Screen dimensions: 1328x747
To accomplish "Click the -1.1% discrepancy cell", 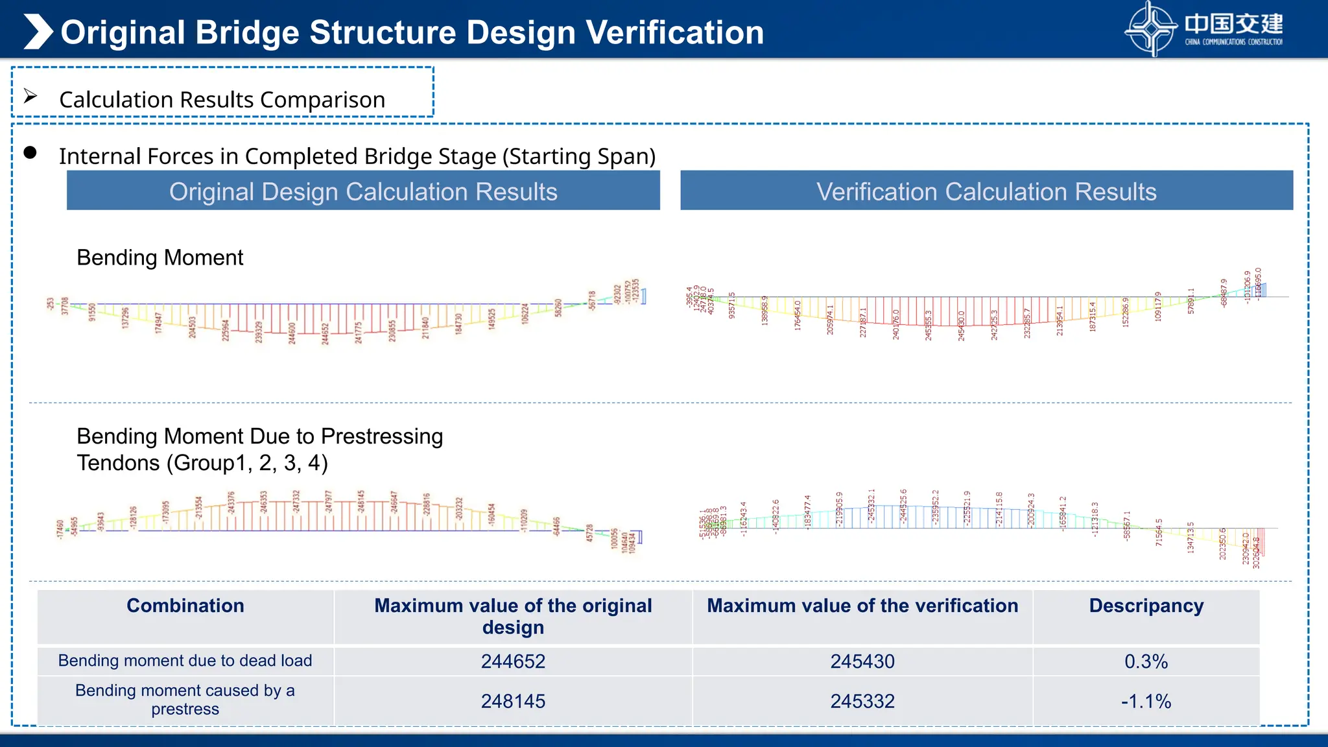I will pyautogui.click(x=1146, y=701).
